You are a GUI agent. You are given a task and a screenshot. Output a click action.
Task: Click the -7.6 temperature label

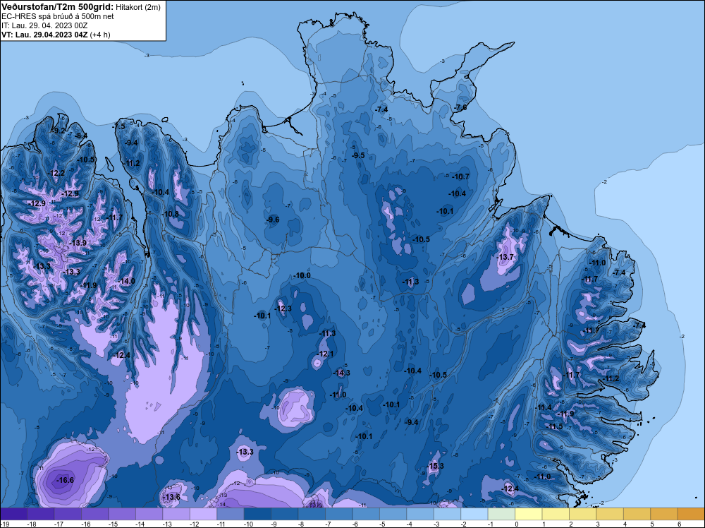460,107
